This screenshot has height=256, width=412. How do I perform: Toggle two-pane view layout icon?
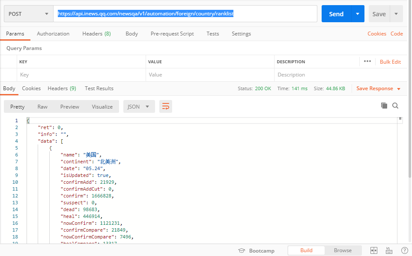[x=373, y=250]
